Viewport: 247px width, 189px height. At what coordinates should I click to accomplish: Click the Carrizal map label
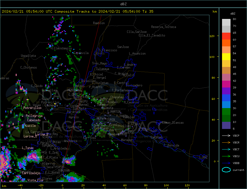89,138
